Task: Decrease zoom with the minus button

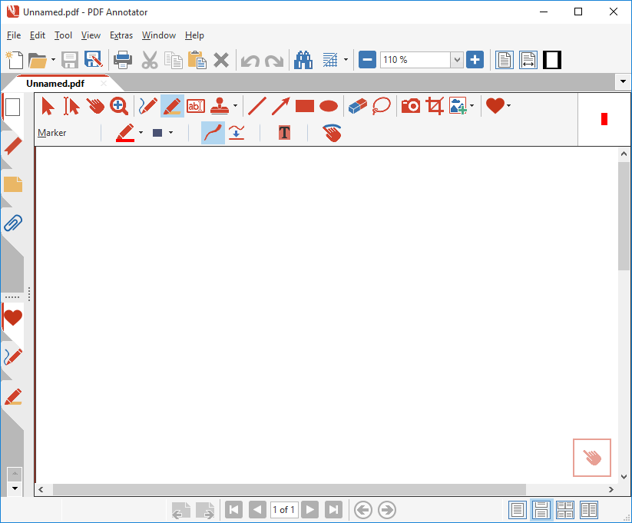Action: (367, 60)
